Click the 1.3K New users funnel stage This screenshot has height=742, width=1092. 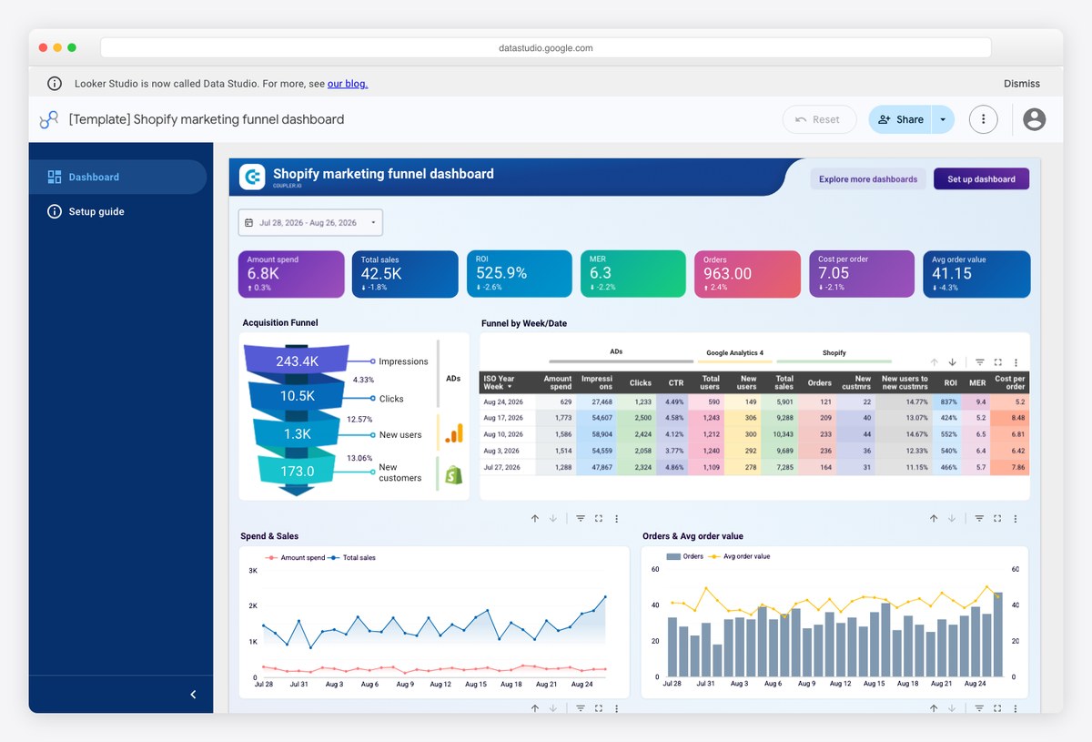point(298,434)
